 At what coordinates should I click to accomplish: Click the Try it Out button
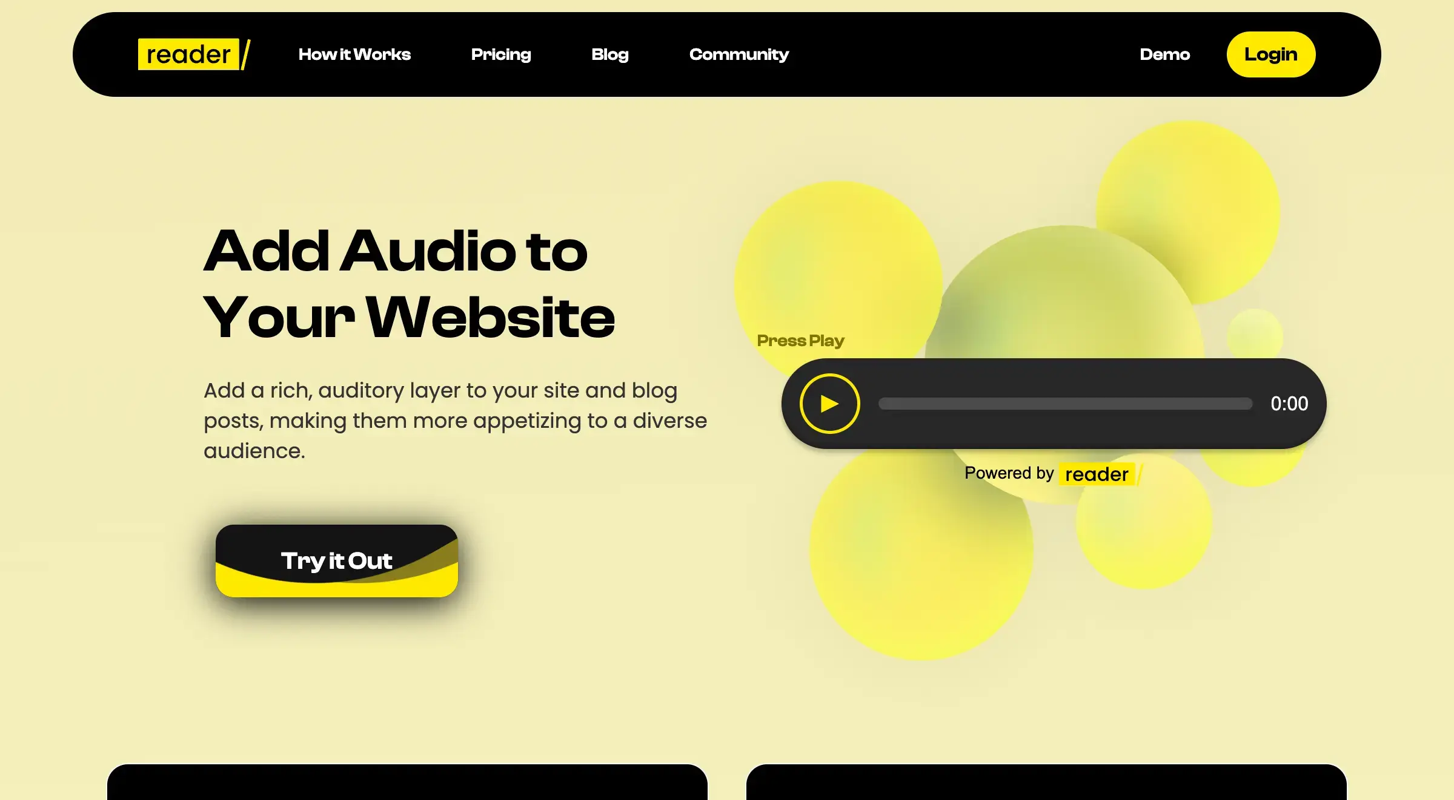pos(336,560)
